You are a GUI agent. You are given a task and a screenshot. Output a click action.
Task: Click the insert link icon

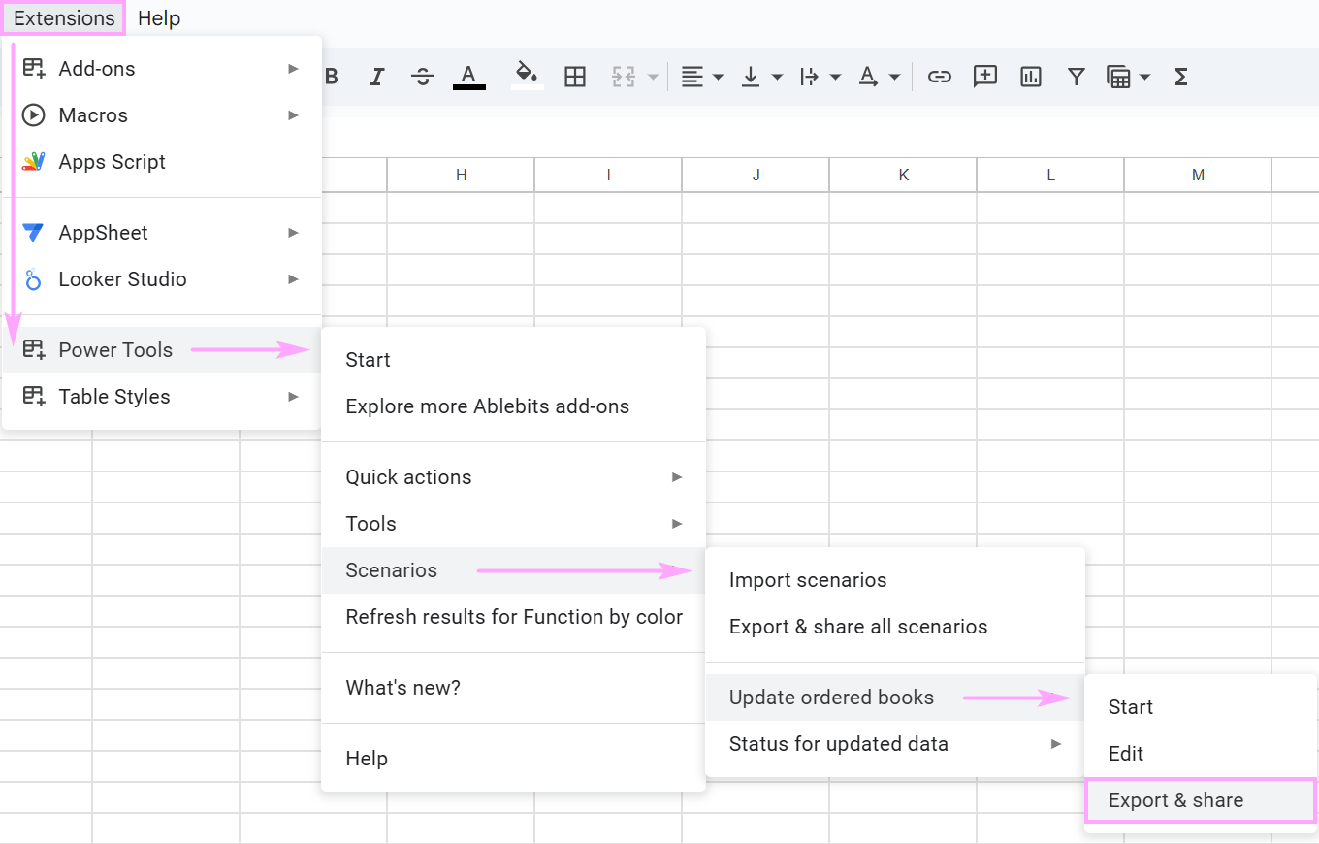click(939, 77)
